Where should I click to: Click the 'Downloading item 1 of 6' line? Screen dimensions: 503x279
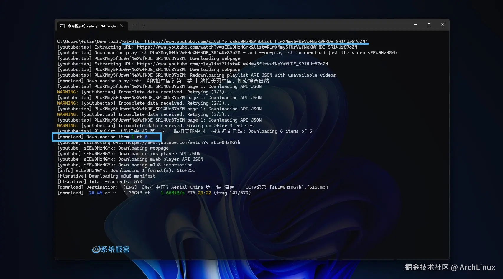click(x=102, y=137)
